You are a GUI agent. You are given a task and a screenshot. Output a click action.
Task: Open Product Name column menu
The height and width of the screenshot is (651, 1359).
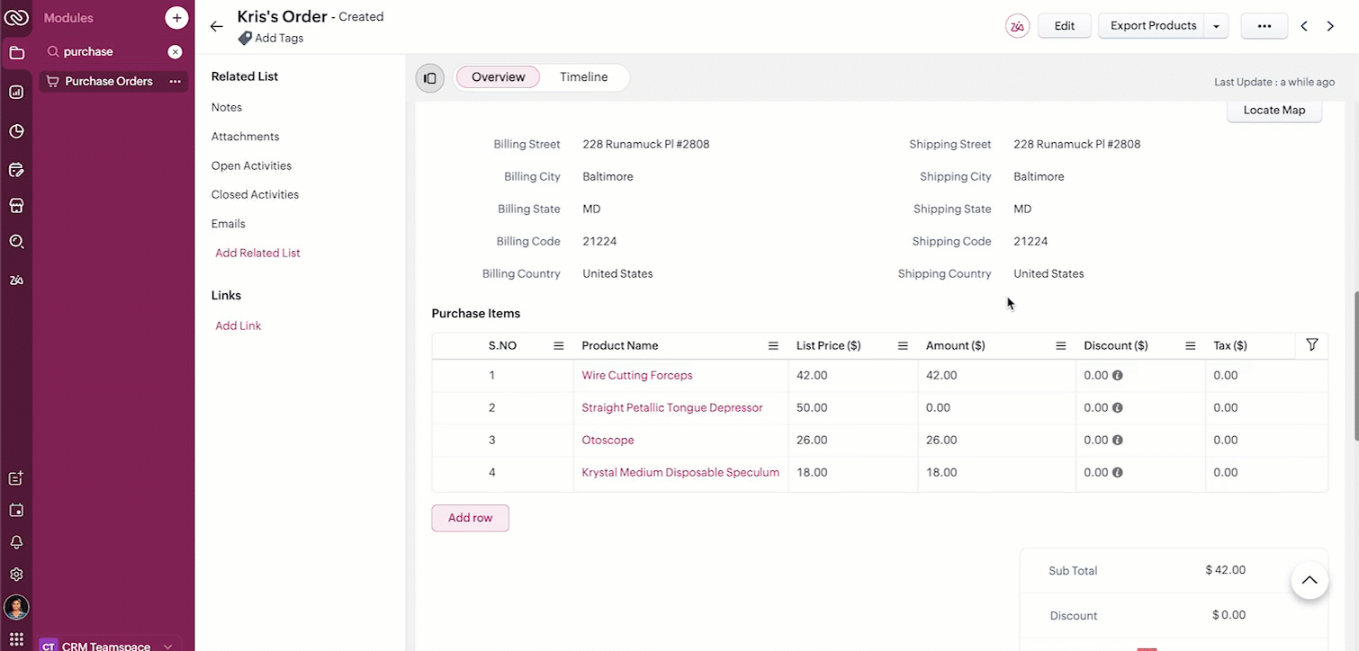click(x=772, y=346)
